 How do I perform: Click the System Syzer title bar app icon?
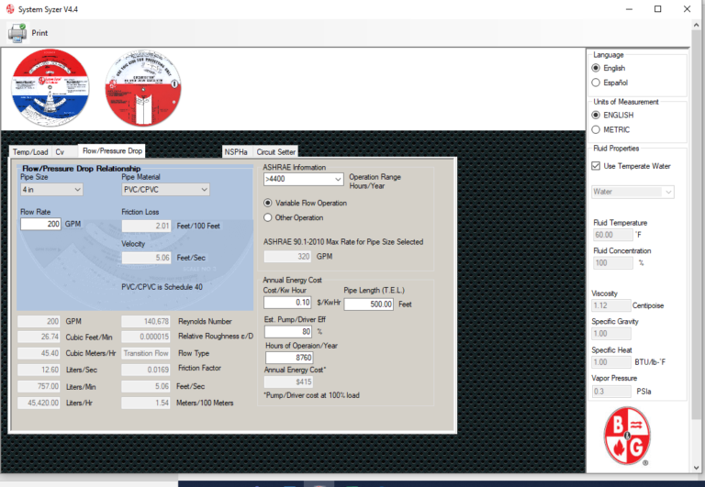10,8
